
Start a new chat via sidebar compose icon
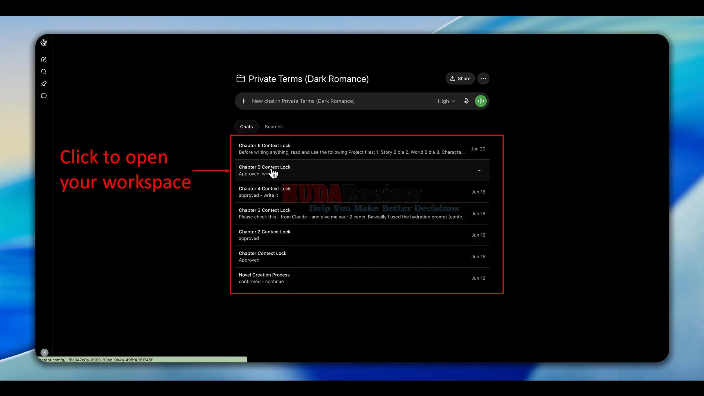click(44, 59)
